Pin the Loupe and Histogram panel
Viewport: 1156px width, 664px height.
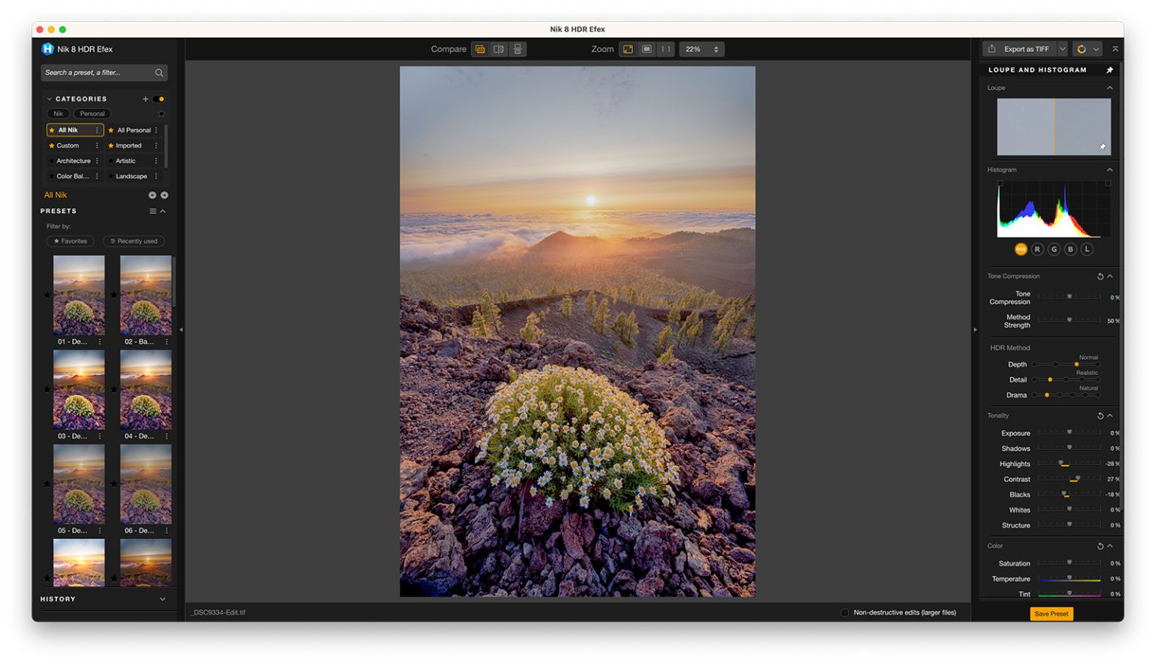[x=1109, y=70]
